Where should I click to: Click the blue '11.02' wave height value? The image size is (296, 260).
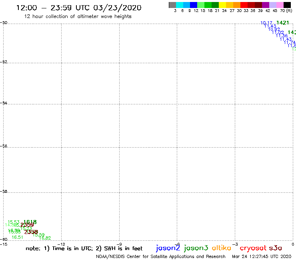click(x=278, y=32)
